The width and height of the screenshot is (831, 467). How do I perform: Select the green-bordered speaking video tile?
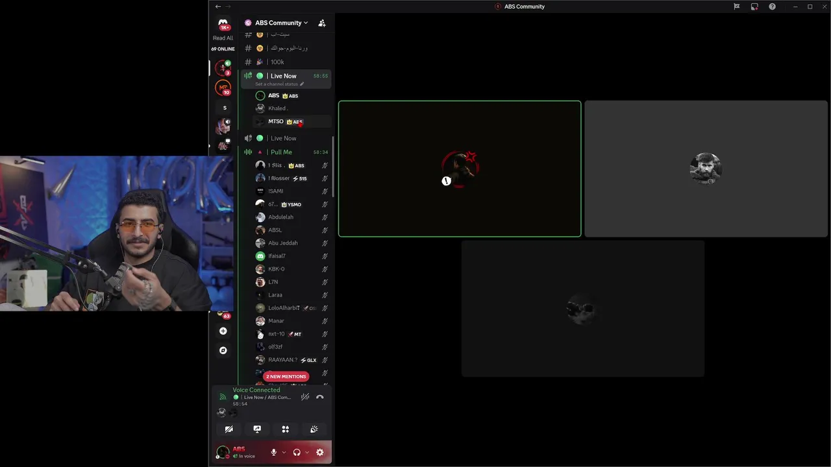coord(460,169)
